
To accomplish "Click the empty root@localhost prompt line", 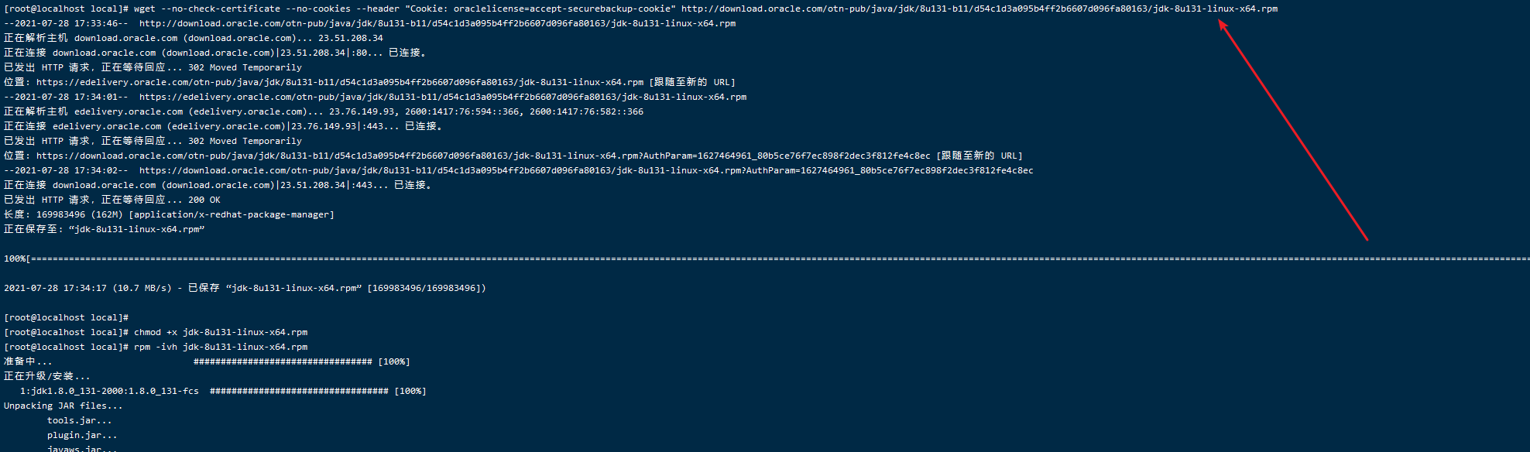I will point(66,317).
